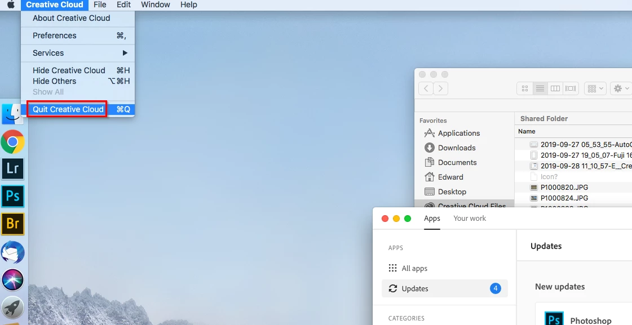Viewport: 632px width, 325px height.
Task: Go forward in the Finder window
Action: (440, 88)
